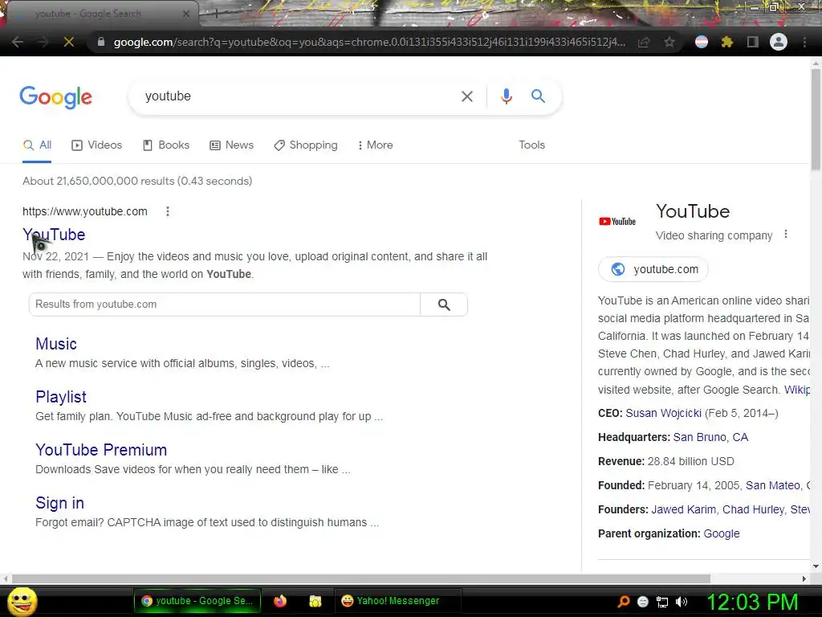The width and height of the screenshot is (822, 617).
Task: Open the Jawed Karim founders link
Action: [x=683, y=509]
